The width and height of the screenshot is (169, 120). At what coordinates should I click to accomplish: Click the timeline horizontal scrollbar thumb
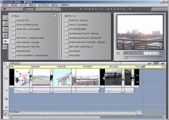(56, 117)
